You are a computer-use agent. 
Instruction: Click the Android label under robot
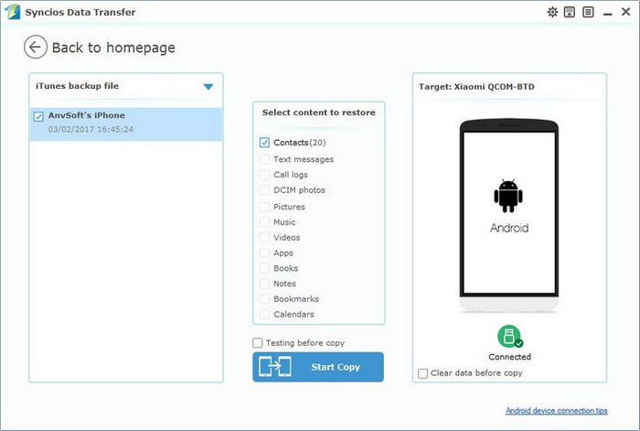(x=509, y=228)
